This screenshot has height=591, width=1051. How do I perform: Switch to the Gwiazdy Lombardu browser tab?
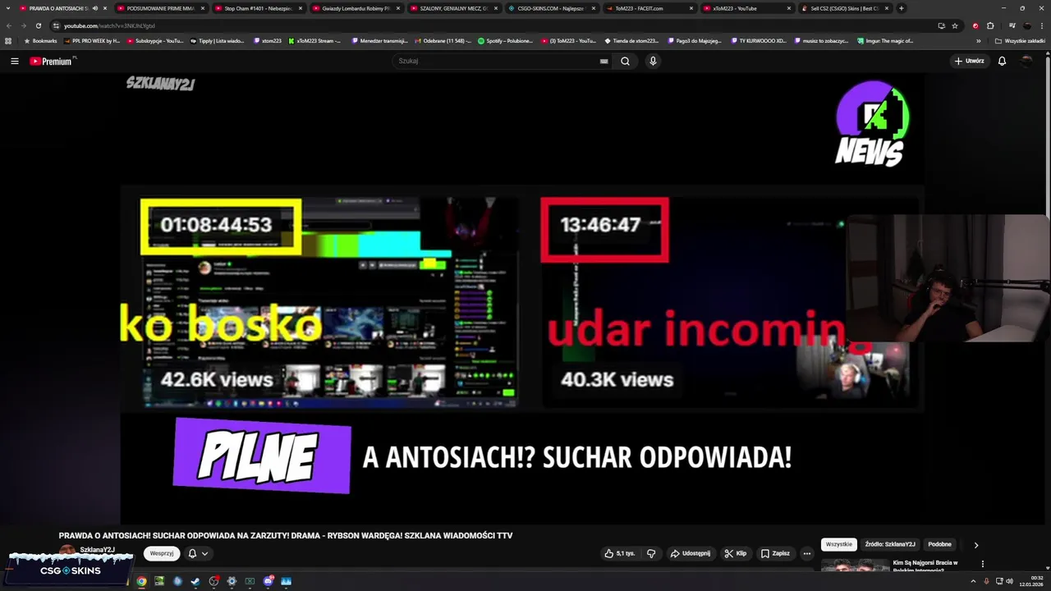click(356, 8)
